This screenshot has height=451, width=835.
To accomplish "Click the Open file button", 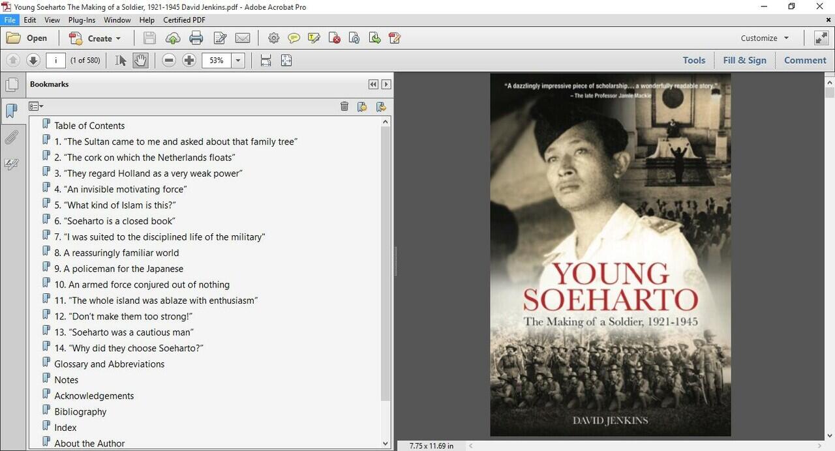I will 27,38.
